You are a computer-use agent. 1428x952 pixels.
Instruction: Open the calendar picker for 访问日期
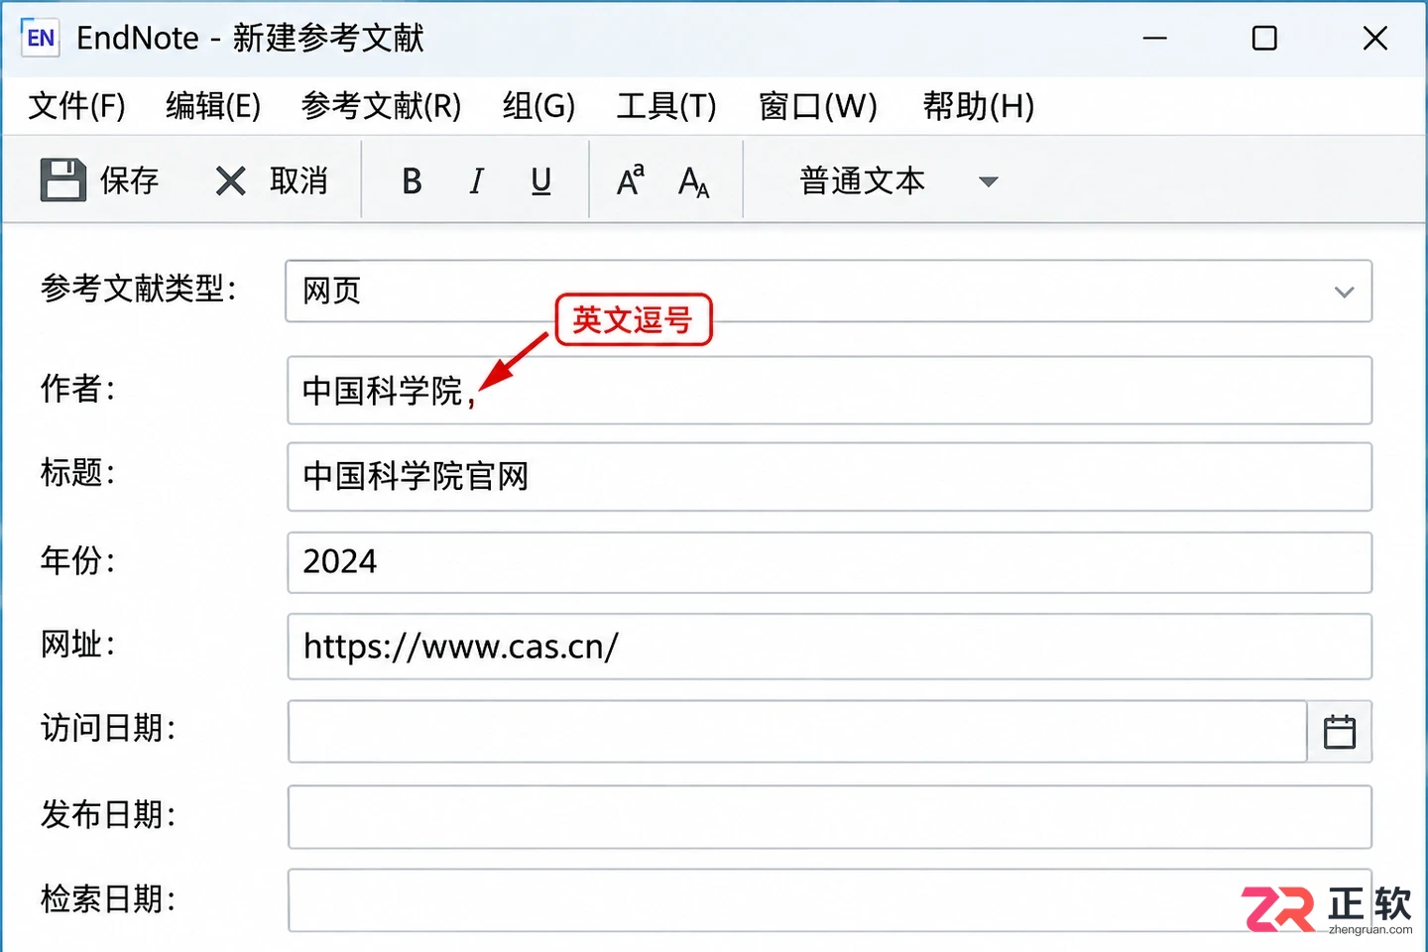pyautogui.click(x=1340, y=732)
